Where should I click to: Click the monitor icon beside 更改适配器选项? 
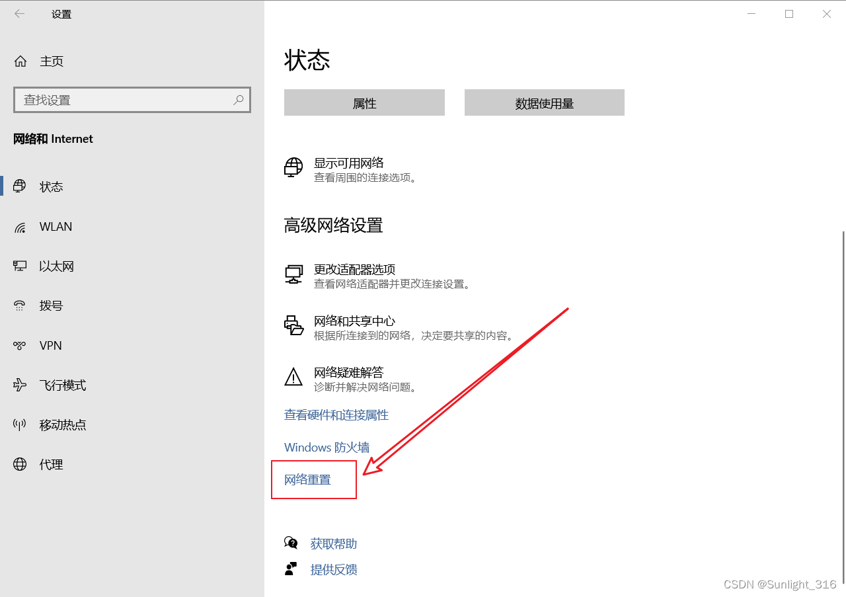pyautogui.click(x=293, y=274)
